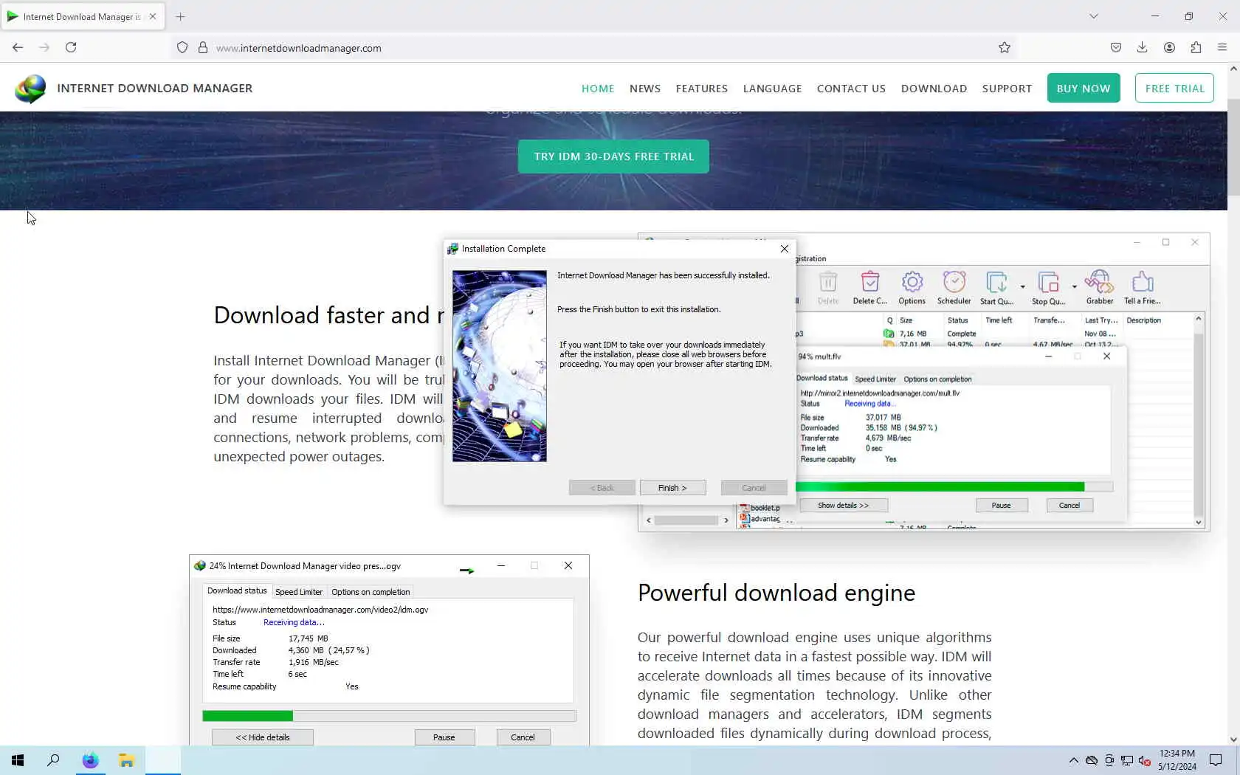Click Pause in the 94% mult.flv window
The width and height of the screenshot is (1240, 775).
pos(1001,506)
